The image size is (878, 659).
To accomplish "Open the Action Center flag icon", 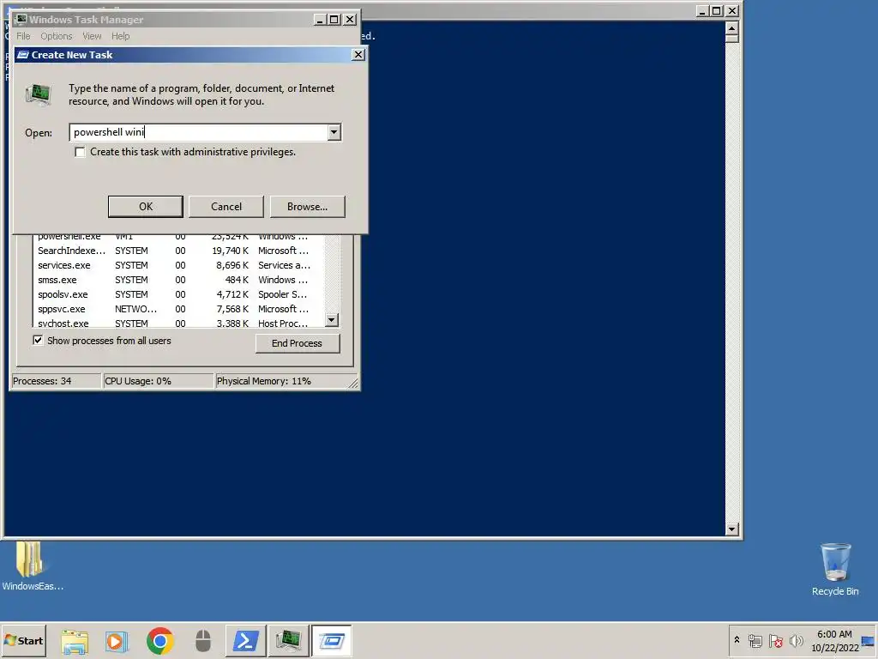I will 776,640.
